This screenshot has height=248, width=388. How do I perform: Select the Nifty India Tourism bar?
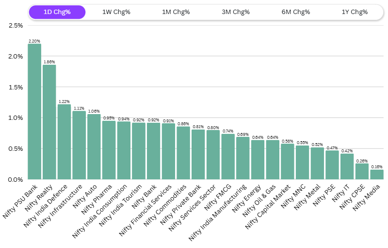coord(139,151)
